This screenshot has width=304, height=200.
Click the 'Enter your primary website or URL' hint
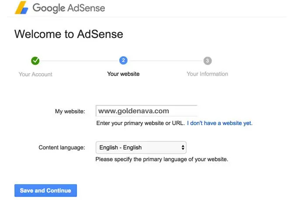(141, 123)
